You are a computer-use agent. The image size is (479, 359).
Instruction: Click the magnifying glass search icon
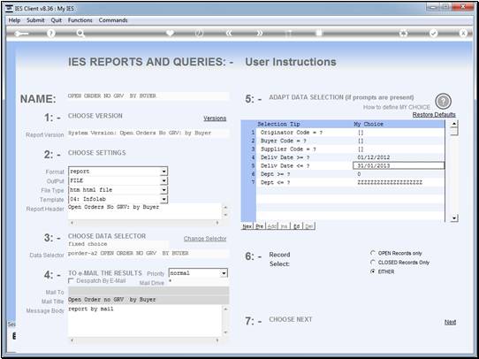[x=80, y=34]
